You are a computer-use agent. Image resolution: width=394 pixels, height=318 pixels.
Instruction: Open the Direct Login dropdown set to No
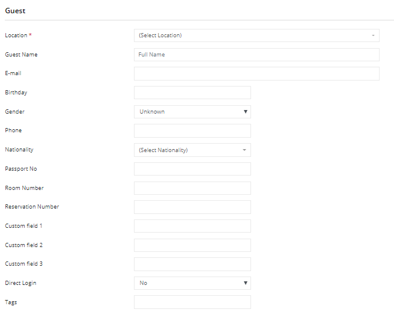tap(192, 283)
